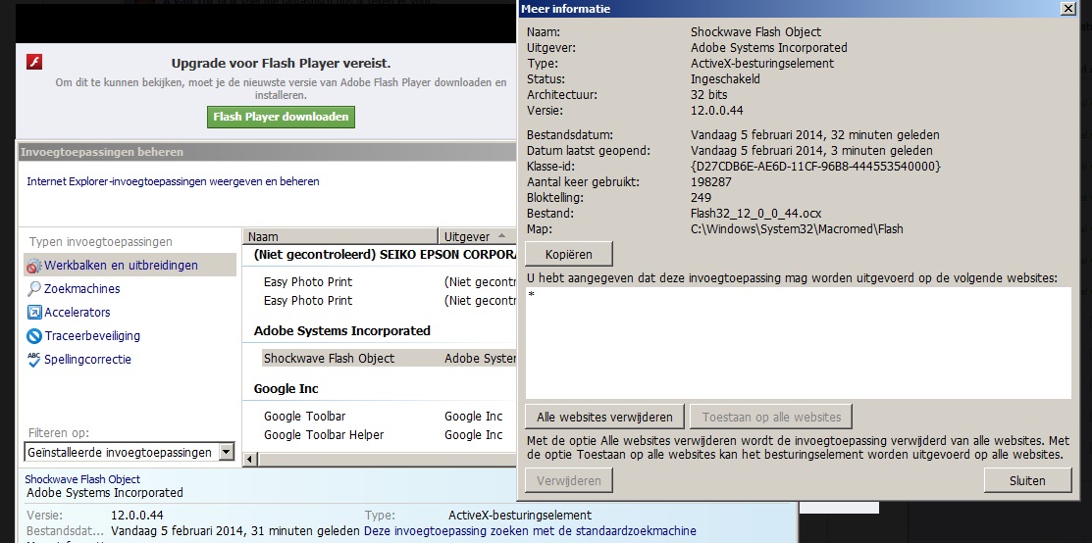Click the Invoegtoepassingen beheren title bar
Screen dimensions: 1092x543
tap(267, 151)
